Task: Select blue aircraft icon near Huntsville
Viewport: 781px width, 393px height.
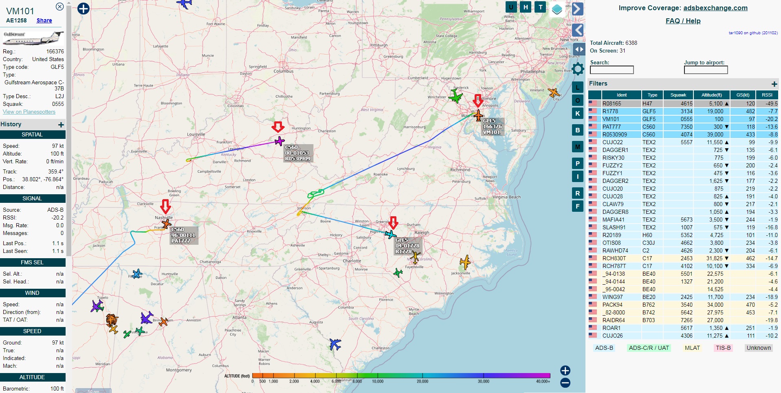Action: [137, 274]
